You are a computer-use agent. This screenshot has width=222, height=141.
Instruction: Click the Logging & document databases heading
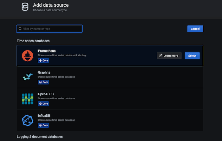[40, 137]
